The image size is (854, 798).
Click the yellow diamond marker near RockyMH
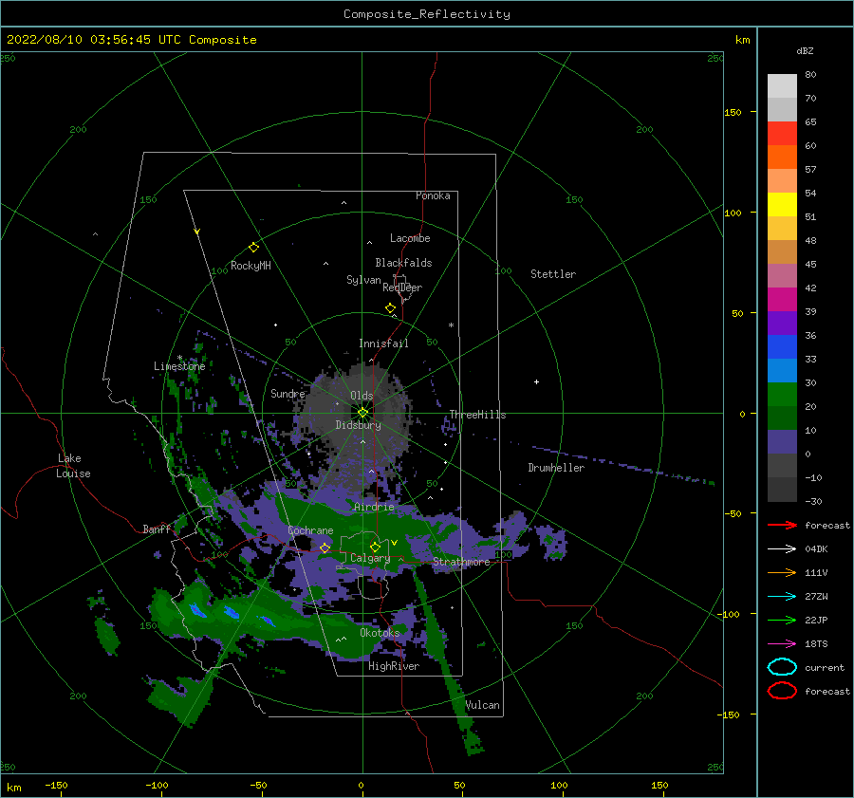coord(253,248)
